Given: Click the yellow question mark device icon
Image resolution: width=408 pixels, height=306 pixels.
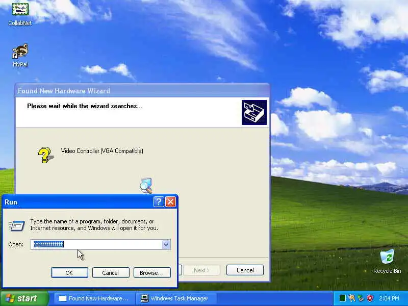Looking at the screenshot, I should [x=45, y=155].
